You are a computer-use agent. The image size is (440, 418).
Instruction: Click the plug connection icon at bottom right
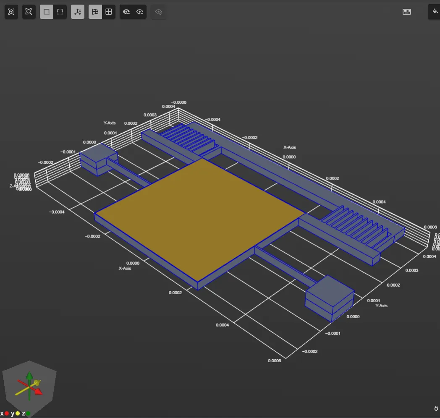click(436, 409)
